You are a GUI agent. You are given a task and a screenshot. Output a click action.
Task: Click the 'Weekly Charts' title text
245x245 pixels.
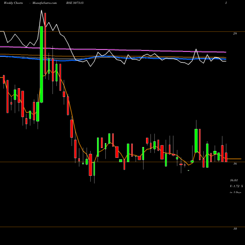[x=13, y=3]
